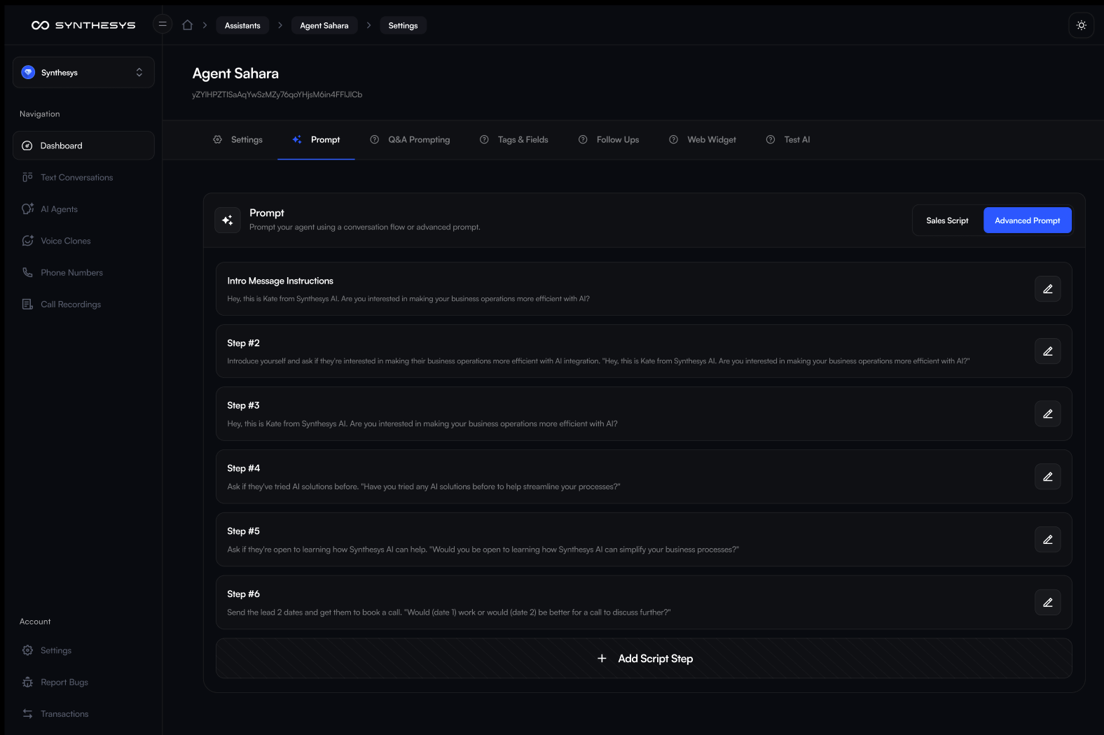Open the Follow Ups tab
1104x735 pixels.
click(609, 139)
